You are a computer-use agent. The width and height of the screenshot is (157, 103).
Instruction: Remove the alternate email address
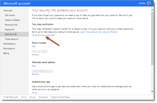[35, 74]
